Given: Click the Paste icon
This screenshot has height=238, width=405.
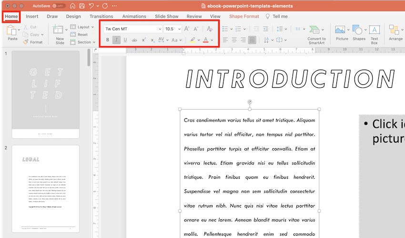Looking at the screenshot, I should 12,31.
